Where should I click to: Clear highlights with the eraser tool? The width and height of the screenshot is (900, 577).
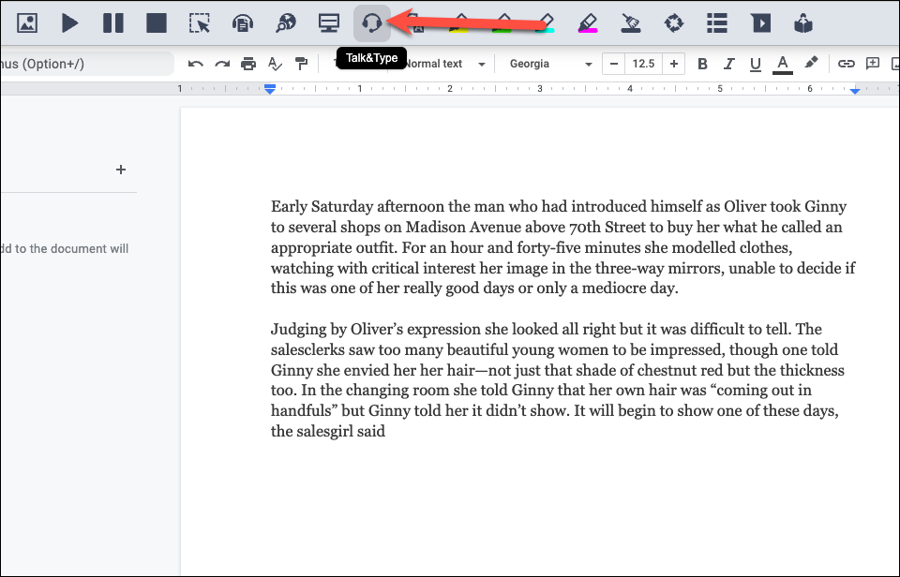(x=631, y=23)
